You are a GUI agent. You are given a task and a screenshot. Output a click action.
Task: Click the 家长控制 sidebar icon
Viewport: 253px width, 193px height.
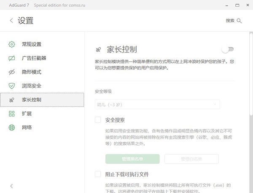pos(12,100)
